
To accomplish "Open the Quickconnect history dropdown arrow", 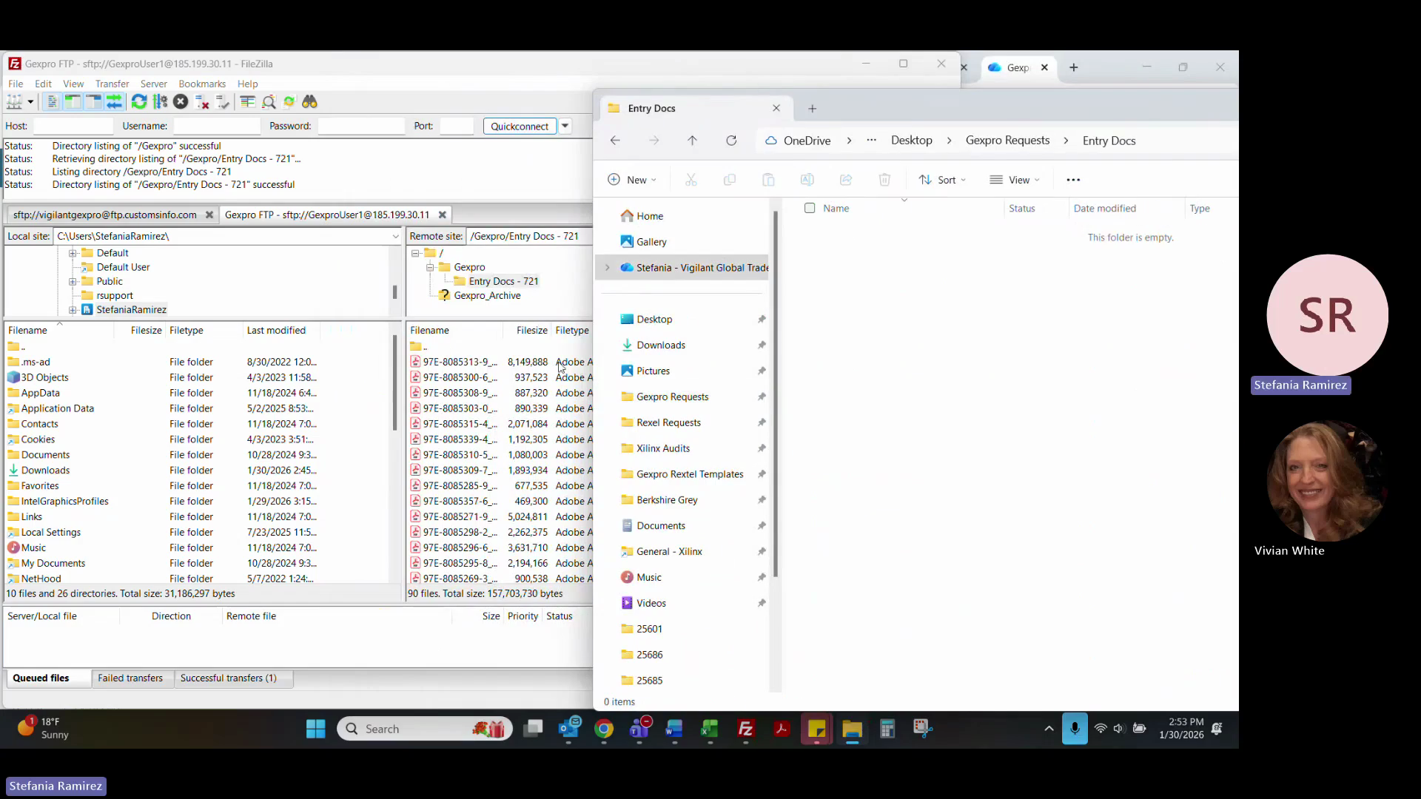I will (x=565, y=126).
